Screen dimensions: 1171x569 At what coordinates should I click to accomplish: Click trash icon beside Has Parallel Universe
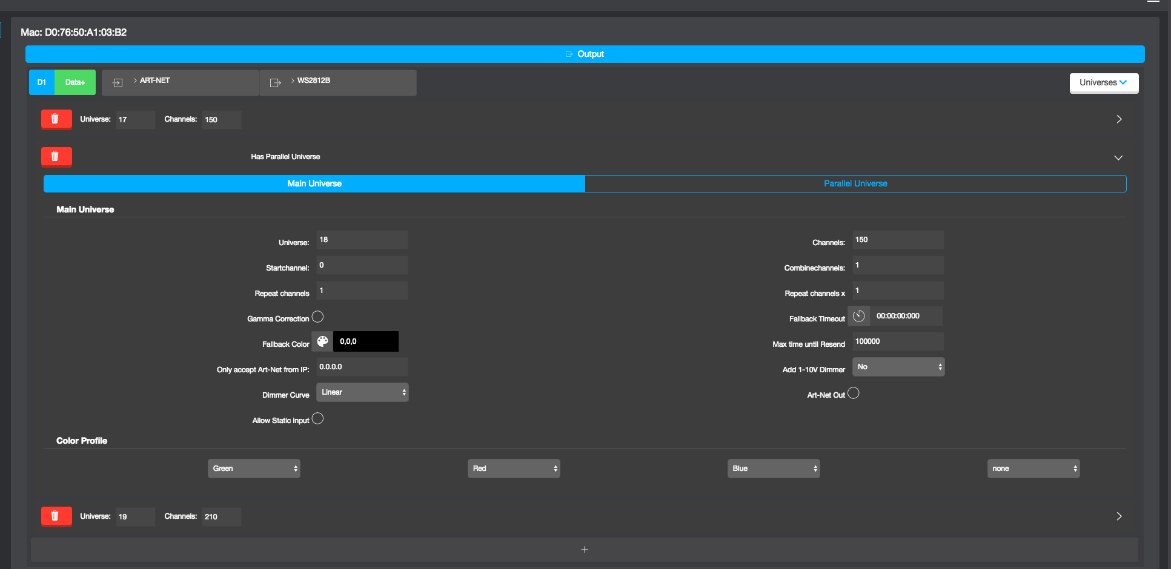(56, 157)
